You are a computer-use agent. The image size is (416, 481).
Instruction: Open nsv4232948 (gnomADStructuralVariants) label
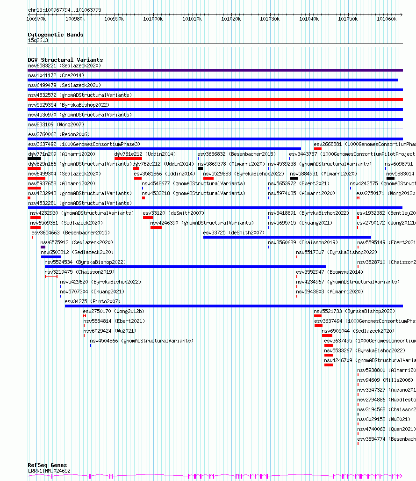(x=80, y=193)
